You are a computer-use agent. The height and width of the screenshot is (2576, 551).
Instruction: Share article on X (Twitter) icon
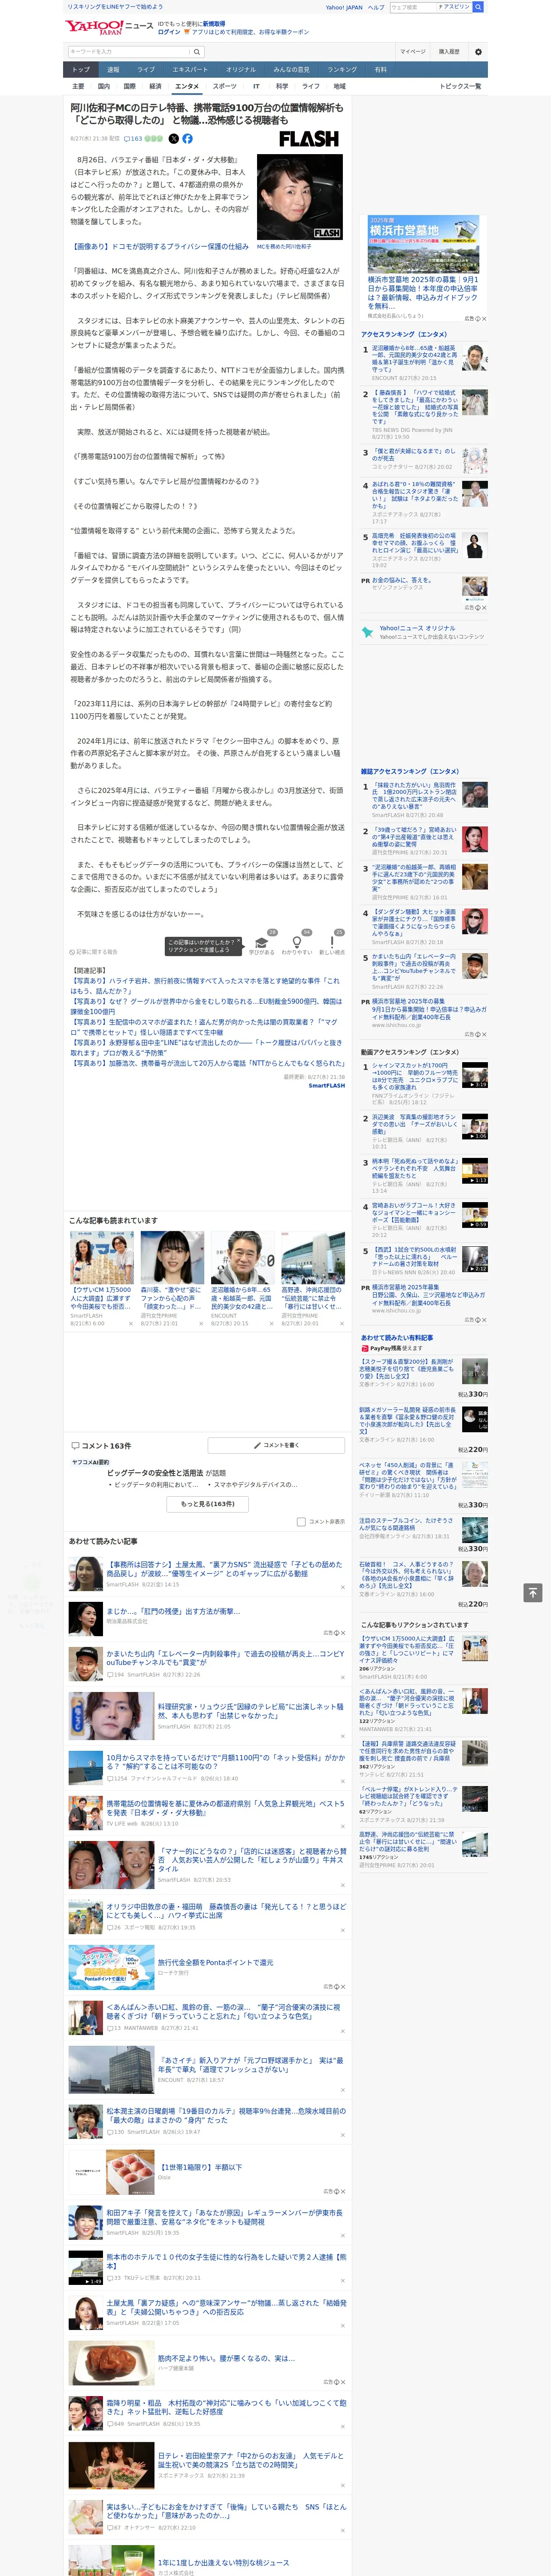coord(174,139)
